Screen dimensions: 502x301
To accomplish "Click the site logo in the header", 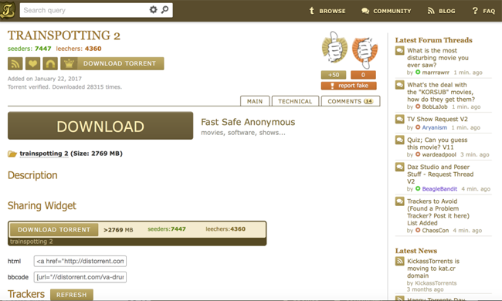I will pyautogui.click(x=8, y=10).
